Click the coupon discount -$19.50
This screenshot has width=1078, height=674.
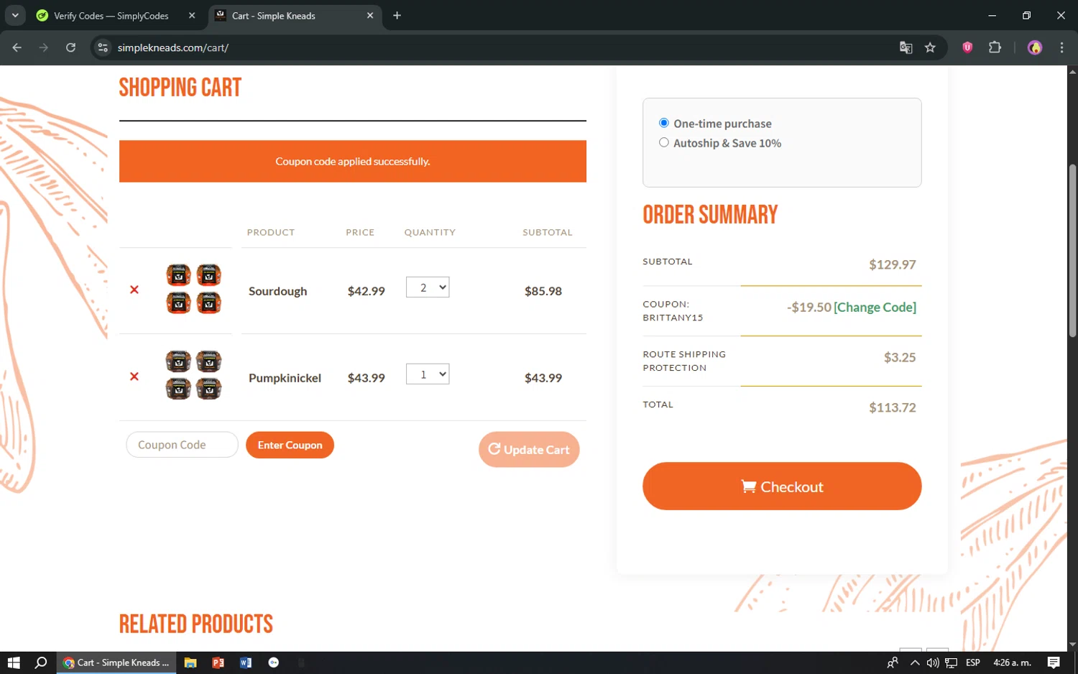tap(808, 307)
